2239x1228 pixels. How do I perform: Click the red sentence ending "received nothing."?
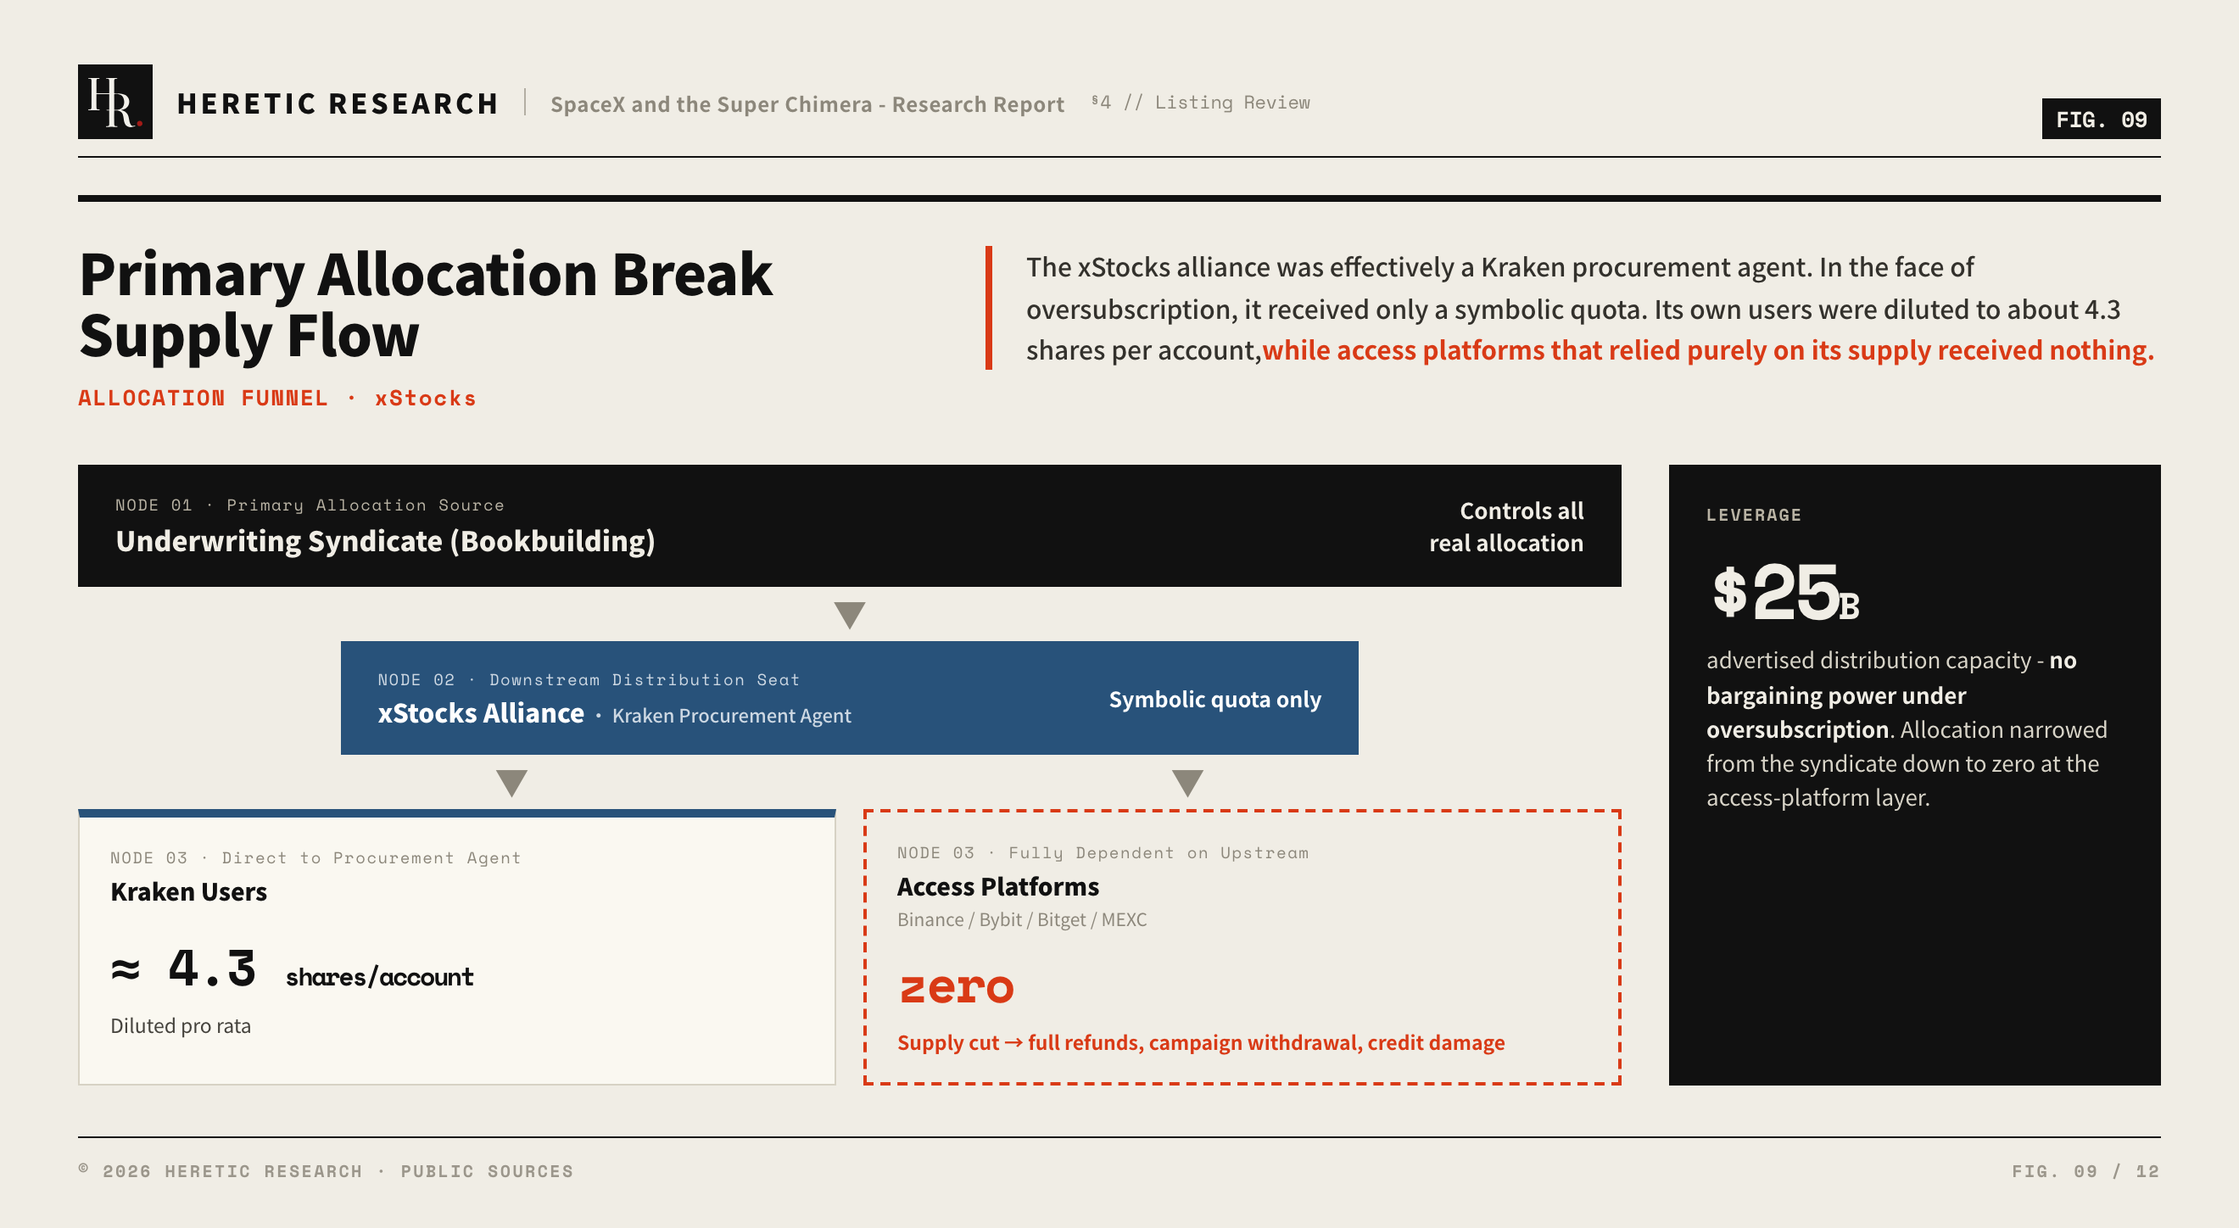1708,350
